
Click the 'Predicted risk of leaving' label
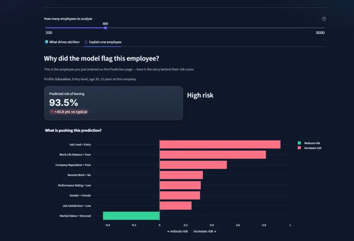tap(67, 94)
